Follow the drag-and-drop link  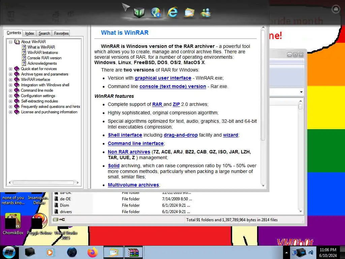[181, 135]
